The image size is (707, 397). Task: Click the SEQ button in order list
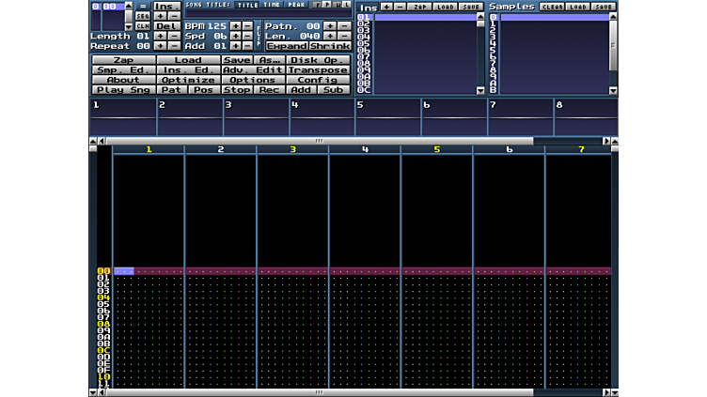[142, 16]
